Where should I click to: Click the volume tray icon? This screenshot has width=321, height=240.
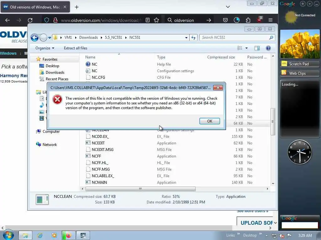[x=282, y=236]
